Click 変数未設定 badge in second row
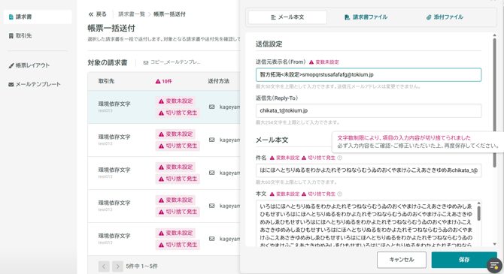This screenshot has width=504, height=274. click(x=175, y=134)
